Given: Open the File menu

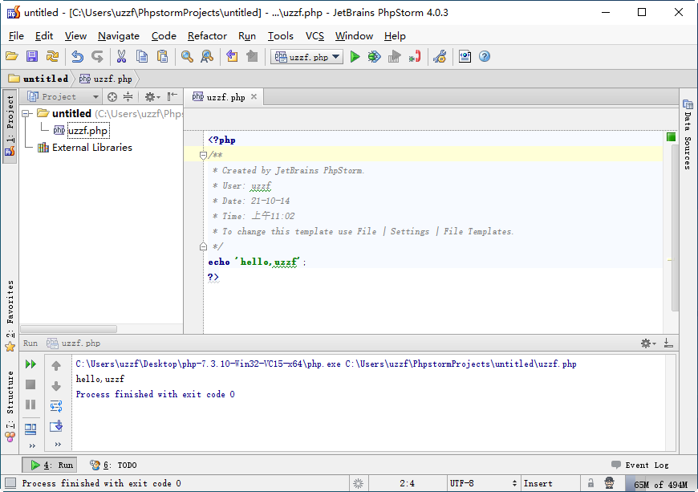Looking at the screenshot, I should pyautogui.click(x=16, y=36).
